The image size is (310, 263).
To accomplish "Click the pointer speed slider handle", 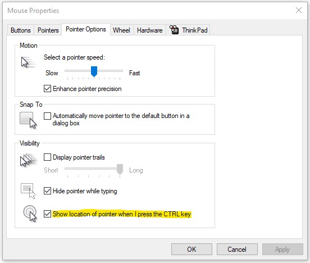I will 94,71.
